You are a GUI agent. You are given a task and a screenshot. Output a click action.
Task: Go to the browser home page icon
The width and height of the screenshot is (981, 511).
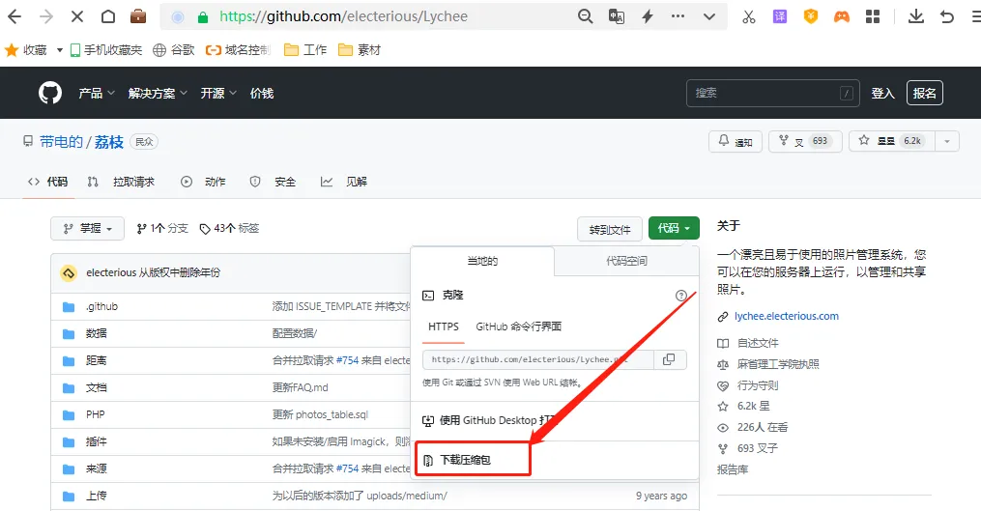[107, 16]
